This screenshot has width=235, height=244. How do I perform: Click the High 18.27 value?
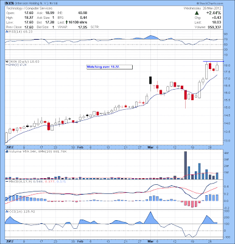29,18
